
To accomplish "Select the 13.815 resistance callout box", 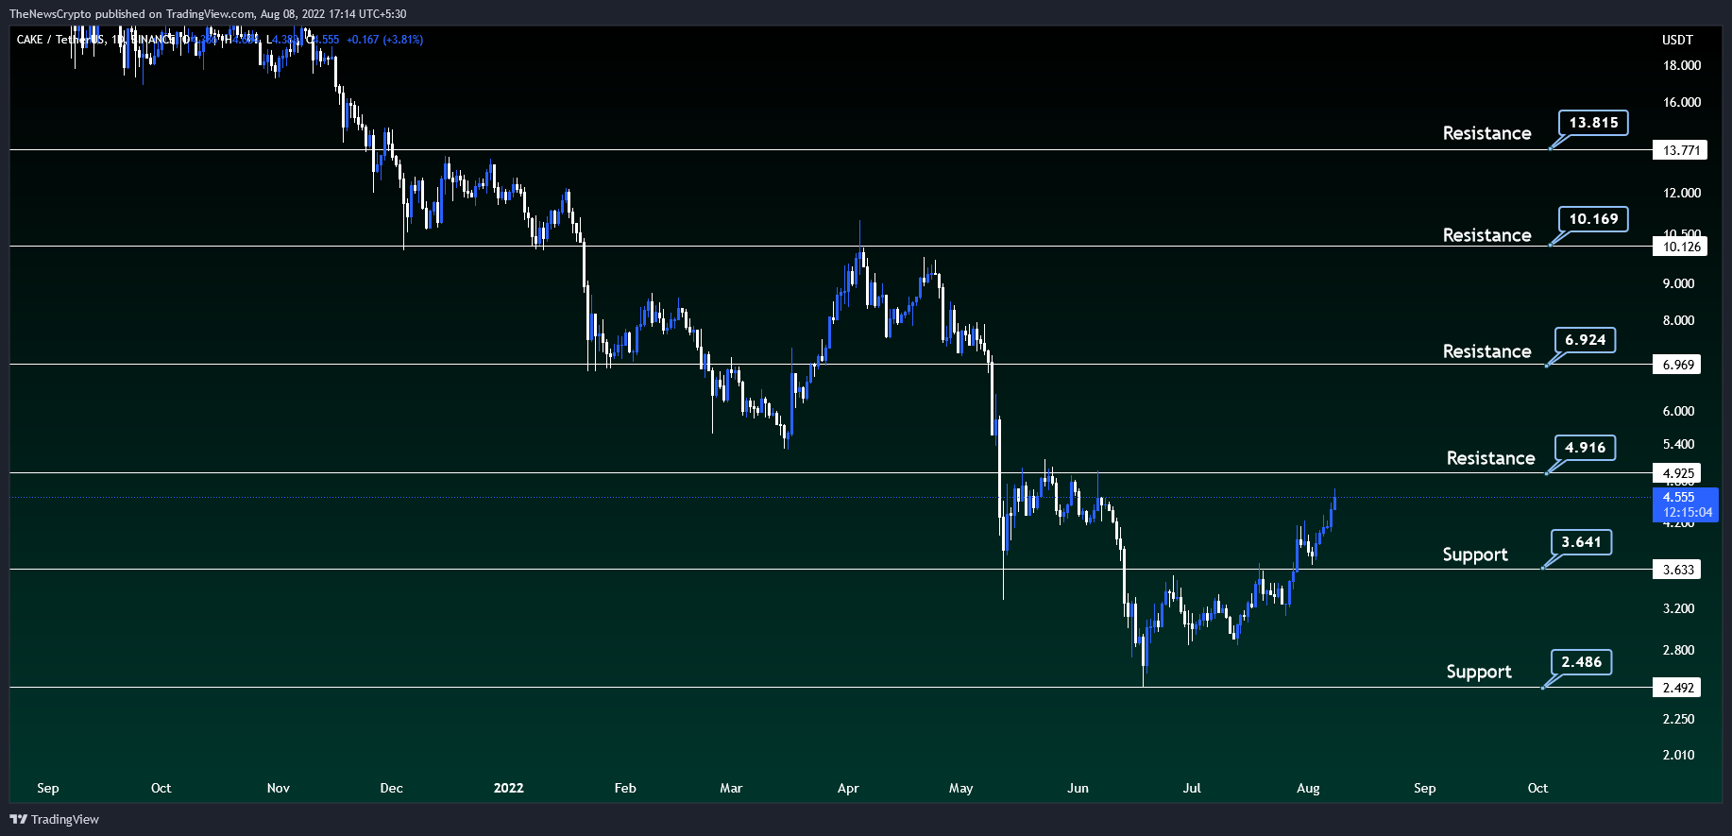I will [1593, 123].
